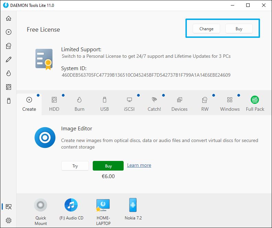
Task: Switch to the Catch! tab
Action: pos(154,104)
